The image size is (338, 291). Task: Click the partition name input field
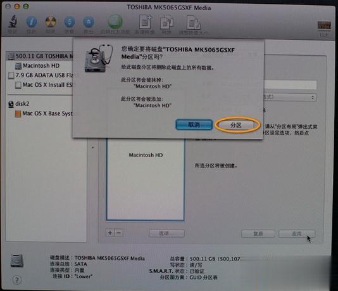pyautogui.click(x=290, y=84)
